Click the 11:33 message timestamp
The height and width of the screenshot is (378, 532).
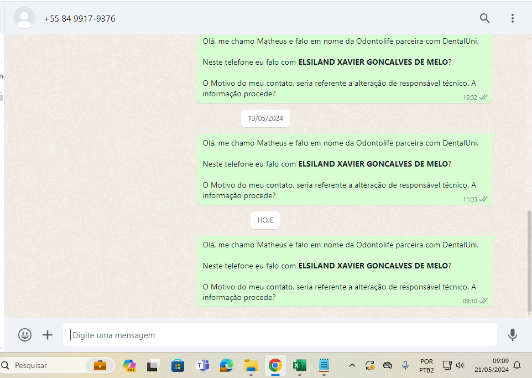coord(470,199)
